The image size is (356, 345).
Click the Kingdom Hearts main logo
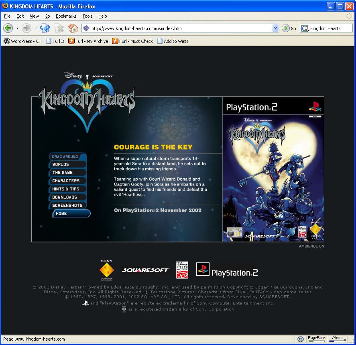tap(87, 102)
